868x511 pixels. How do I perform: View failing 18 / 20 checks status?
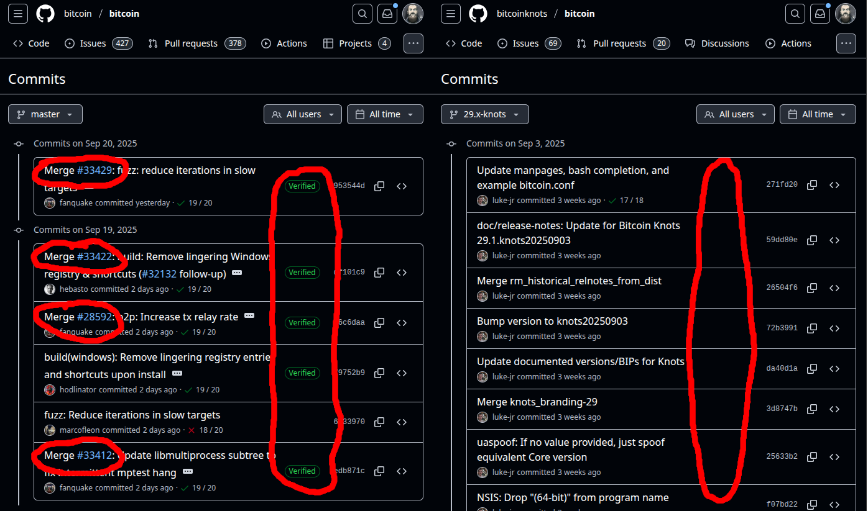(x=206, y=430)
